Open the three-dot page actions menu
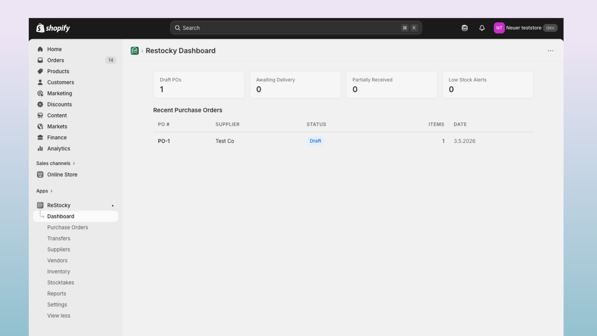The image size is (597, 336). click(550, 51)
